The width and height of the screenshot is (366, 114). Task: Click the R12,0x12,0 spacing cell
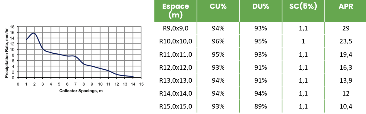coord(176,68)
